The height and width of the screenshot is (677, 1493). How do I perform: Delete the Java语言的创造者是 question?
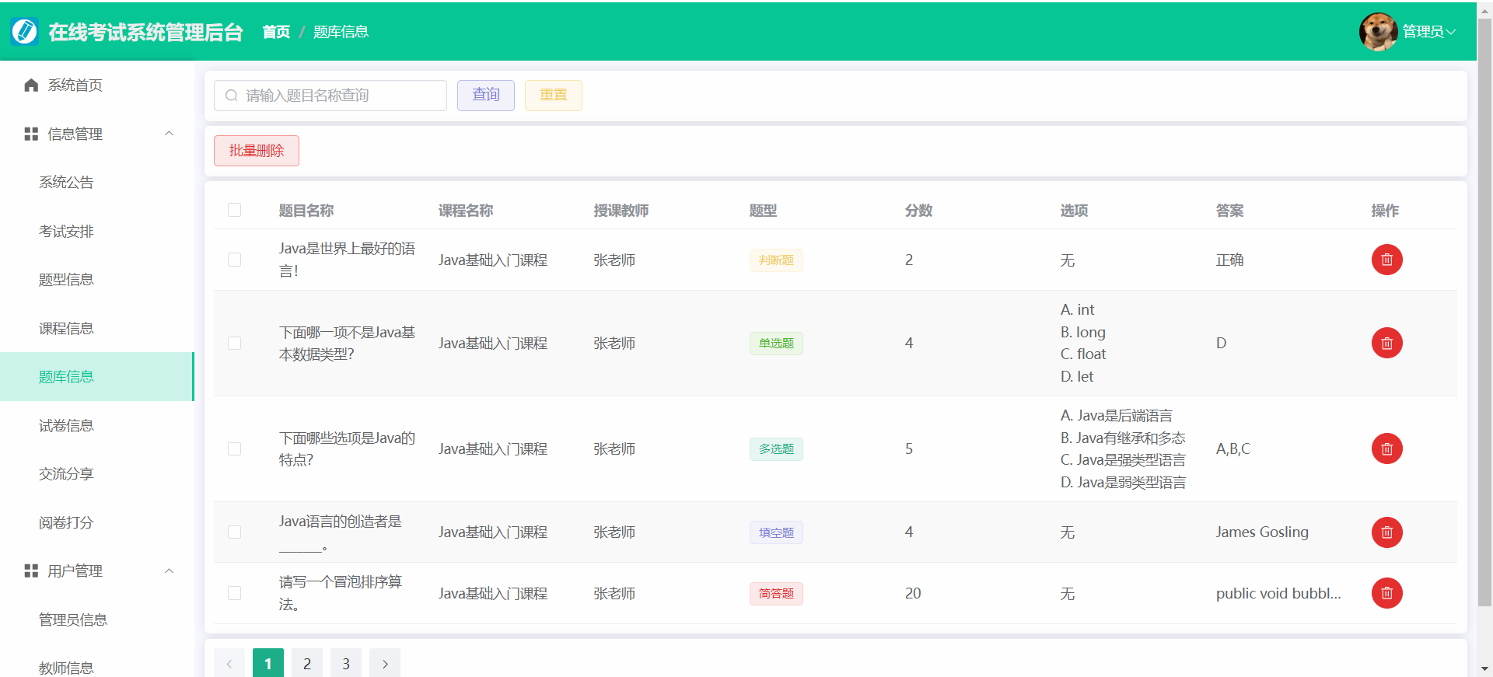pyautogui.click(x=1386, y=532)
